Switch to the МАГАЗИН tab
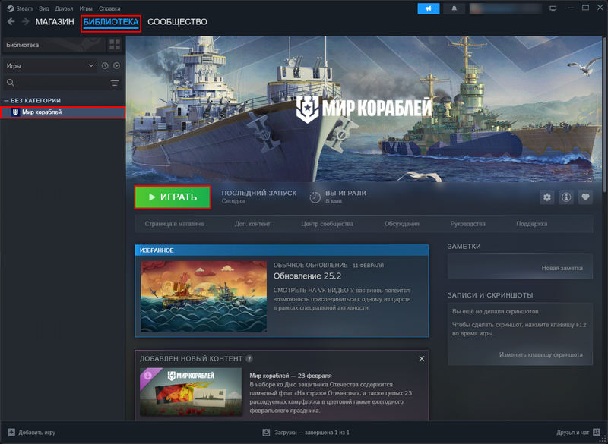608x444 pixels. [x=55, y=22]
